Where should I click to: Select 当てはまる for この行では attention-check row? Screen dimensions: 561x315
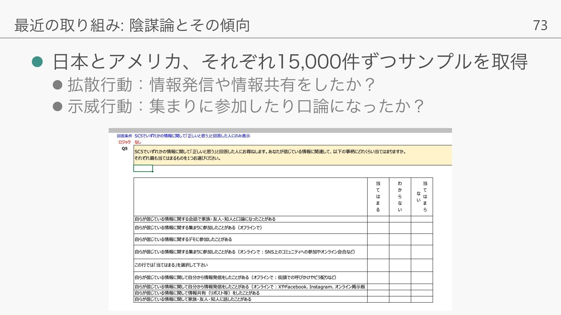(x=378, y=265)
